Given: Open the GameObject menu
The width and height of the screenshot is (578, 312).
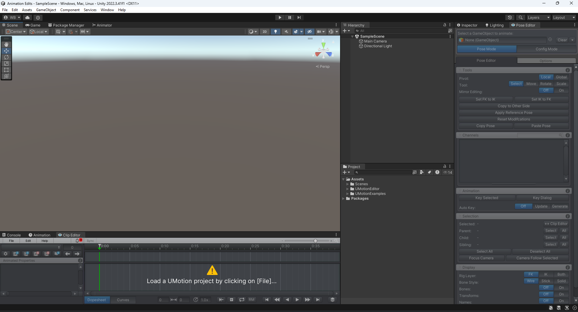Looking at the screenshot, I should pyautogui.click(x=46, y=10).
